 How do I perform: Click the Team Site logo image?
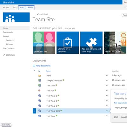16,17
